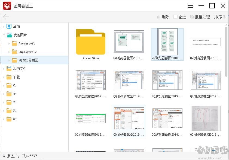The height and width of the screenshot is (160, 229).
Task: Go back with the left arrow
Action: pos(6,17)
